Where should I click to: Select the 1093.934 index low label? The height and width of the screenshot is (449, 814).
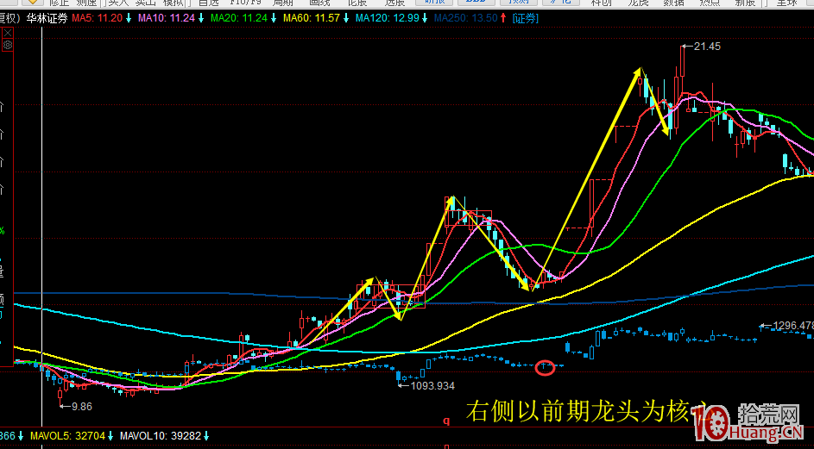click(432, 386)
